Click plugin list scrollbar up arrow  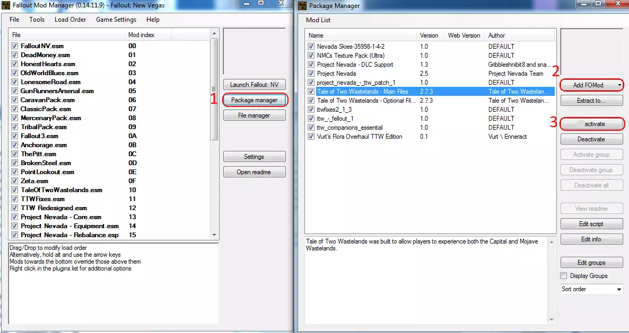tap(214, 34)
